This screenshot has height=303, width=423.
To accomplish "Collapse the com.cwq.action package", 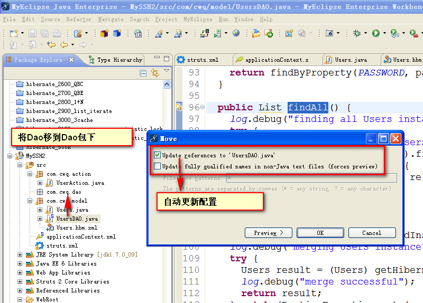I will 30,174.
